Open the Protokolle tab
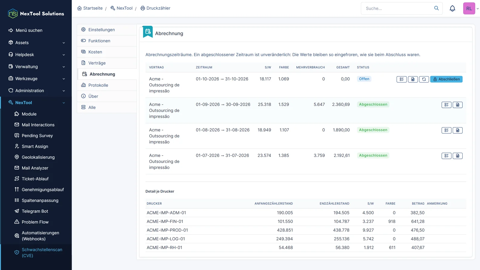Screen dimensions: 480x270 [x=107, y=85]
